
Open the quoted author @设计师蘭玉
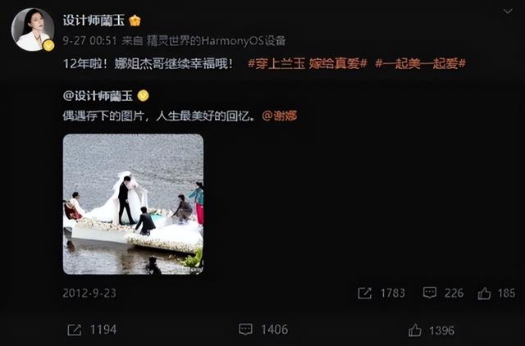[x=98, y=96]
